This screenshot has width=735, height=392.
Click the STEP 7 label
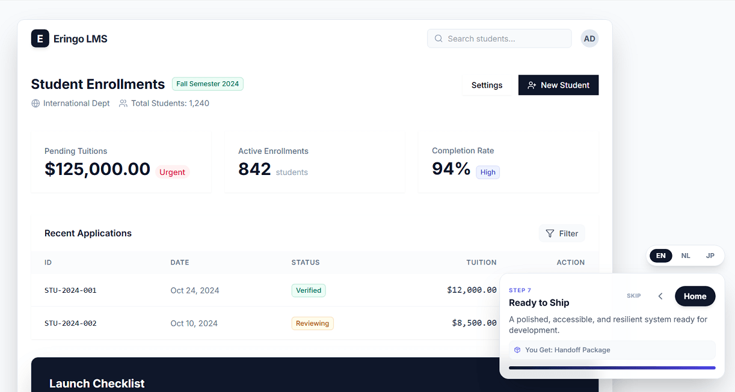point(520,290)
